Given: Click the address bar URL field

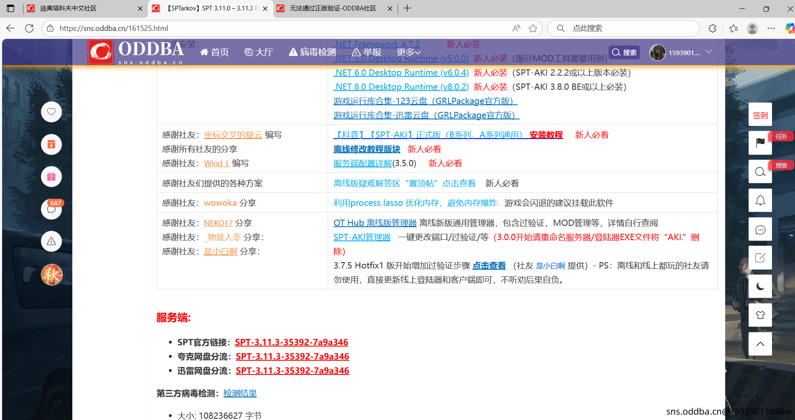Looking at the screenshot, I should coord(276,28).
